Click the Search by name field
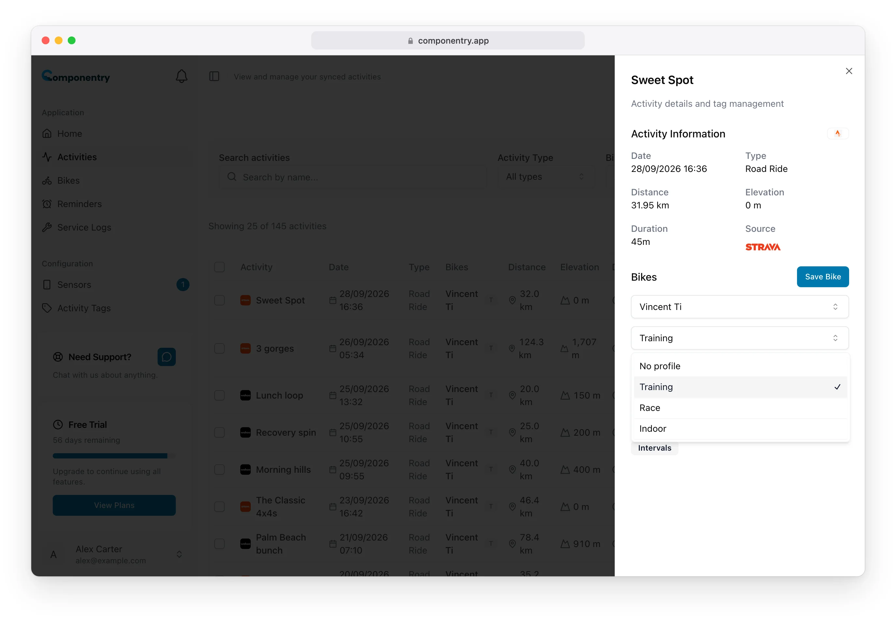Image resolution: width=896 pixels, height=618 pixels. 352,176
